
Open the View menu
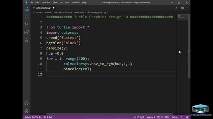point(55,3)
